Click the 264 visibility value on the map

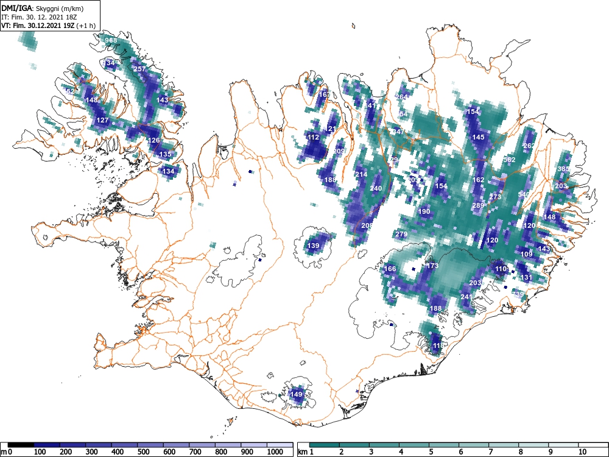pyautogui.click(x=401, y=97)
